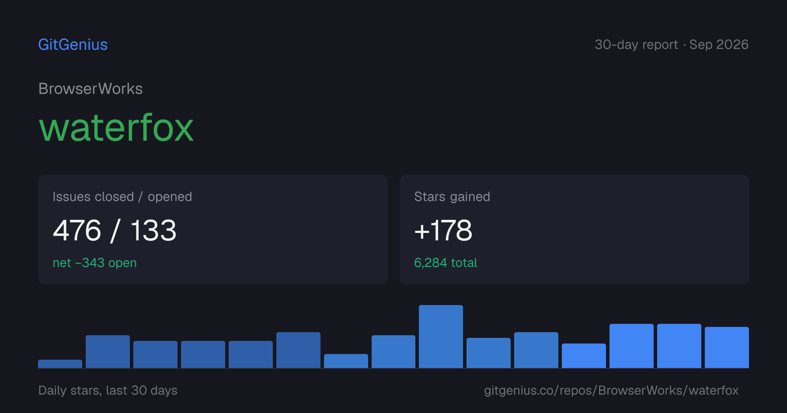Select the waterfox repository title

pyautogui.click(x=116, y=128)
